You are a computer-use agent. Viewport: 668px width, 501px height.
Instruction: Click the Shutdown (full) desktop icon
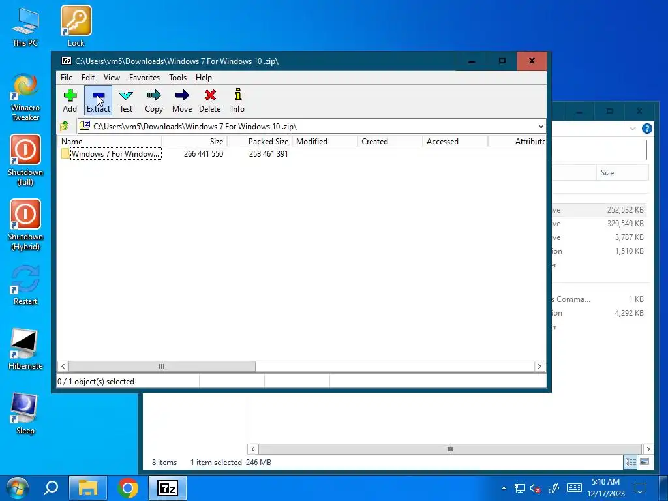tap(25, 160)
